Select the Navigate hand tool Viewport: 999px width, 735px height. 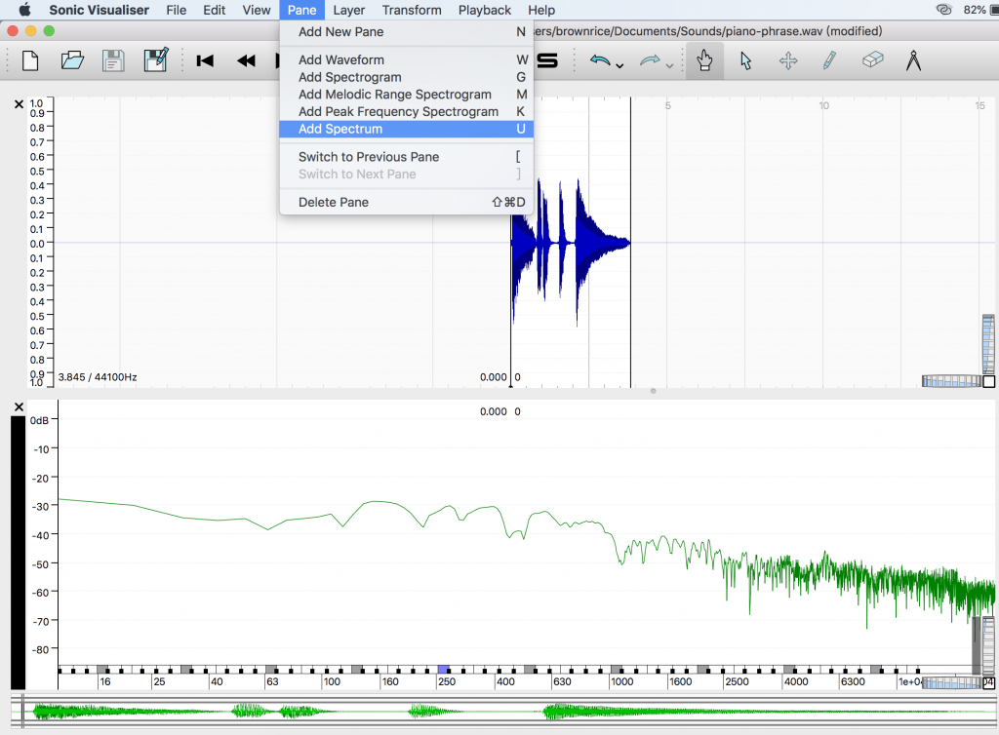tap(704, 61)
